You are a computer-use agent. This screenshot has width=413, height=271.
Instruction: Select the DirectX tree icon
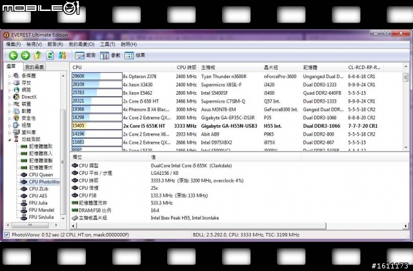(16, 97)
